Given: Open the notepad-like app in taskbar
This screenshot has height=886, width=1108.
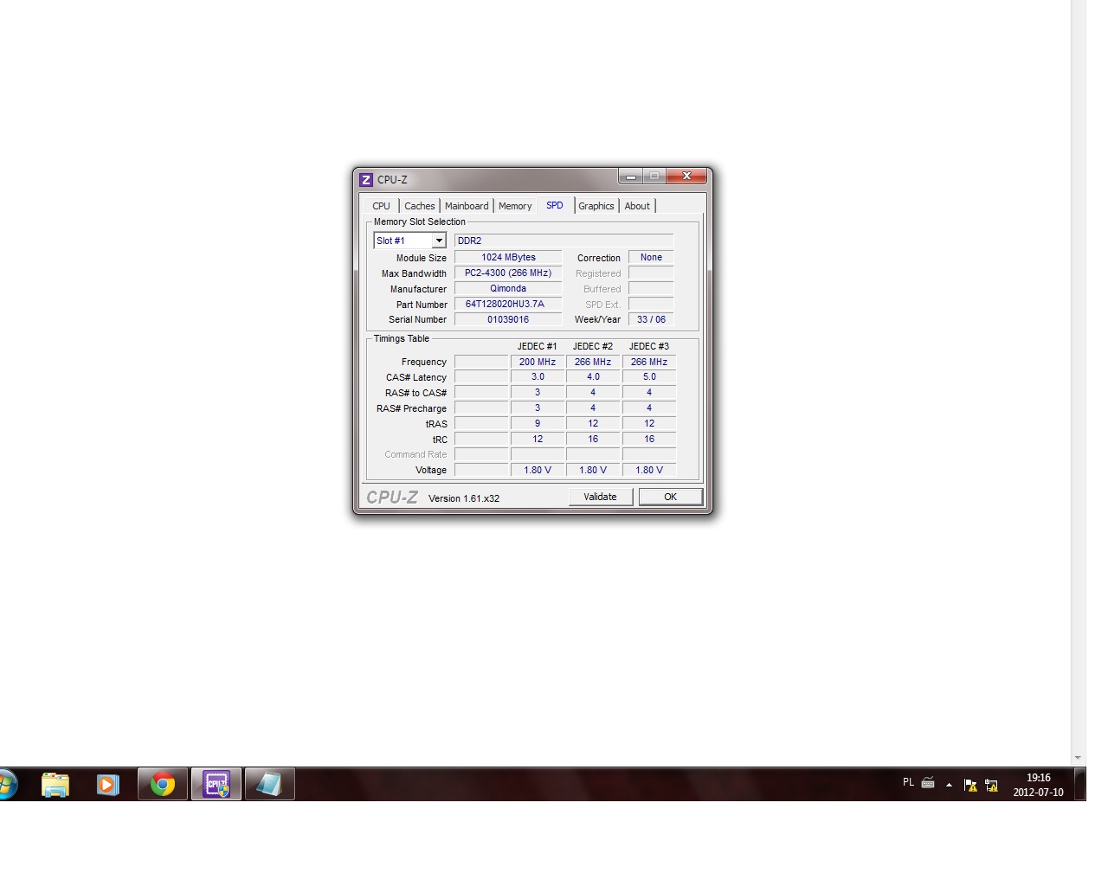Looking at the screenshot, I should point(269,785).
